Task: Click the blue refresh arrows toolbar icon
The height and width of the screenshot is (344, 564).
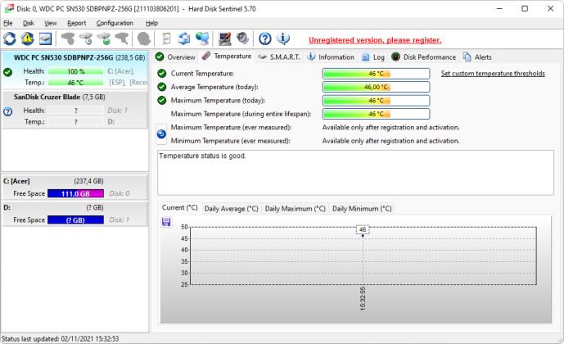Action: click(x=10, y=38)
